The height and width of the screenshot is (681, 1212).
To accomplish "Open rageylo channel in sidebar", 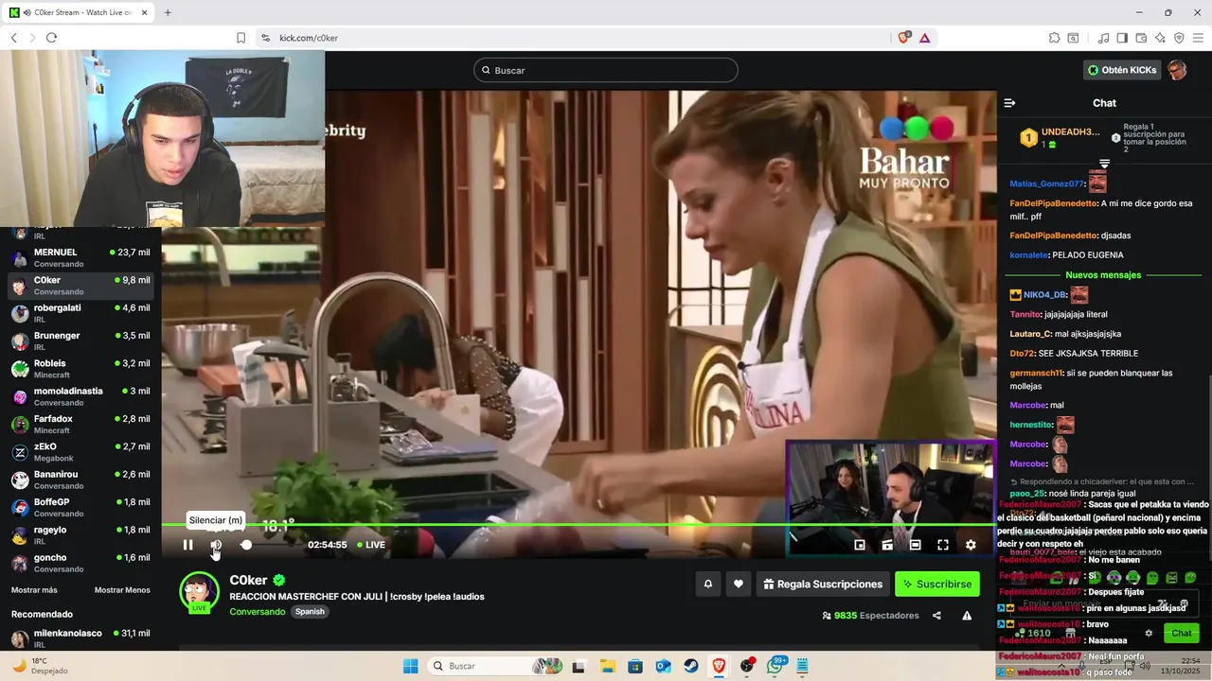I will point(80,535).
